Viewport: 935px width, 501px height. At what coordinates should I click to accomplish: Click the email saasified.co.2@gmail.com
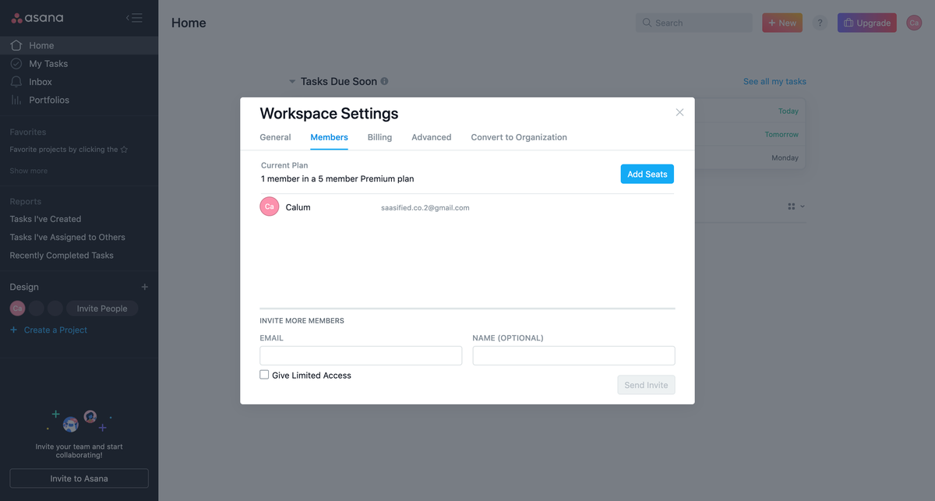pyautogui.click(x=425, y=208)
